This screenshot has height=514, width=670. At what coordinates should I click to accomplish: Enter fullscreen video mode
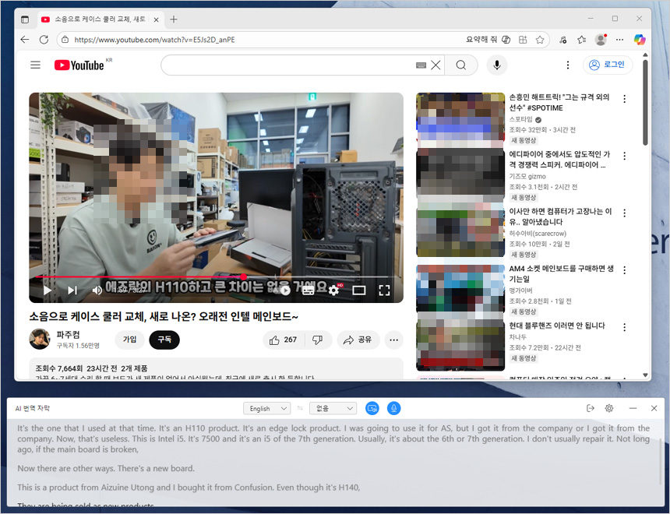click(x=384, y=290)
